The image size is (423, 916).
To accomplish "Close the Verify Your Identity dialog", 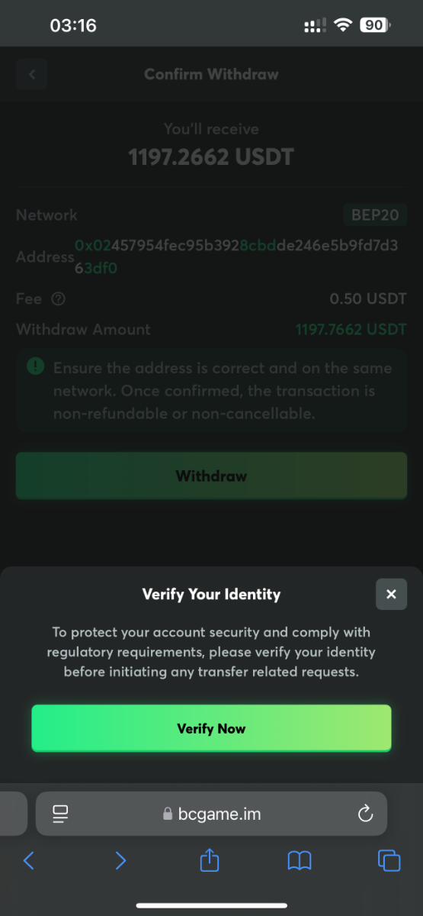I will pos(391,594).
